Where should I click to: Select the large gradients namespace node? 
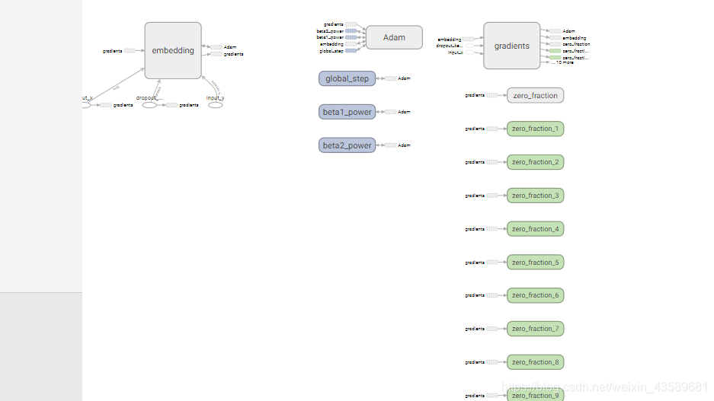[512, 46]
